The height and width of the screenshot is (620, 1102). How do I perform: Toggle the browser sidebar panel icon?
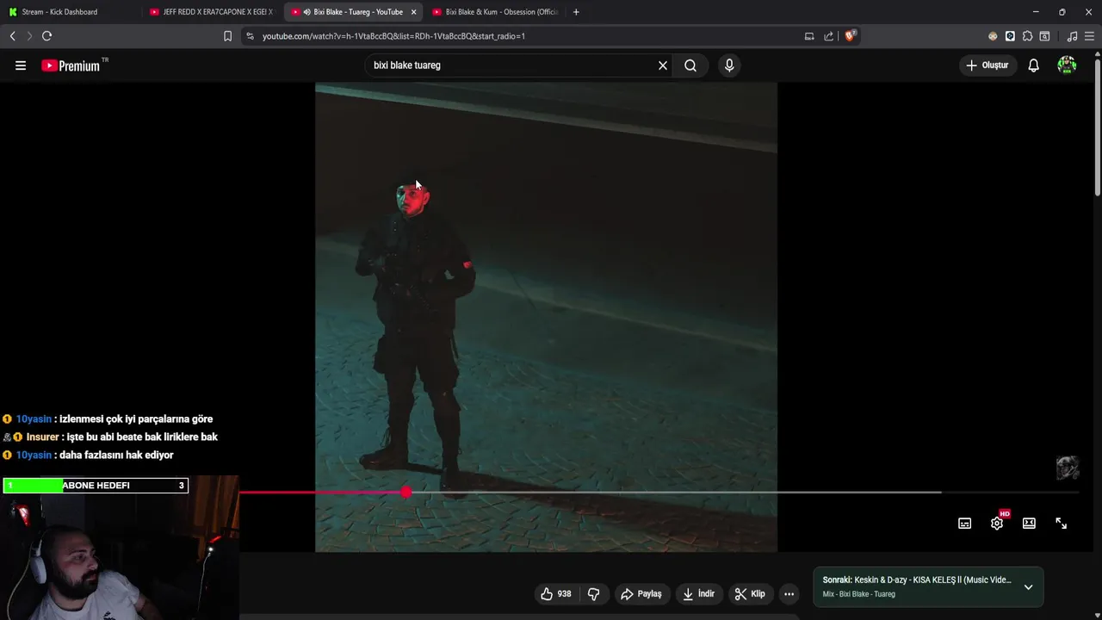point(1044,36)
